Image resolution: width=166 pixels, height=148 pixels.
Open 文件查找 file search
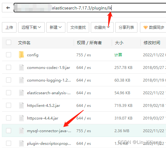(78, 27)
